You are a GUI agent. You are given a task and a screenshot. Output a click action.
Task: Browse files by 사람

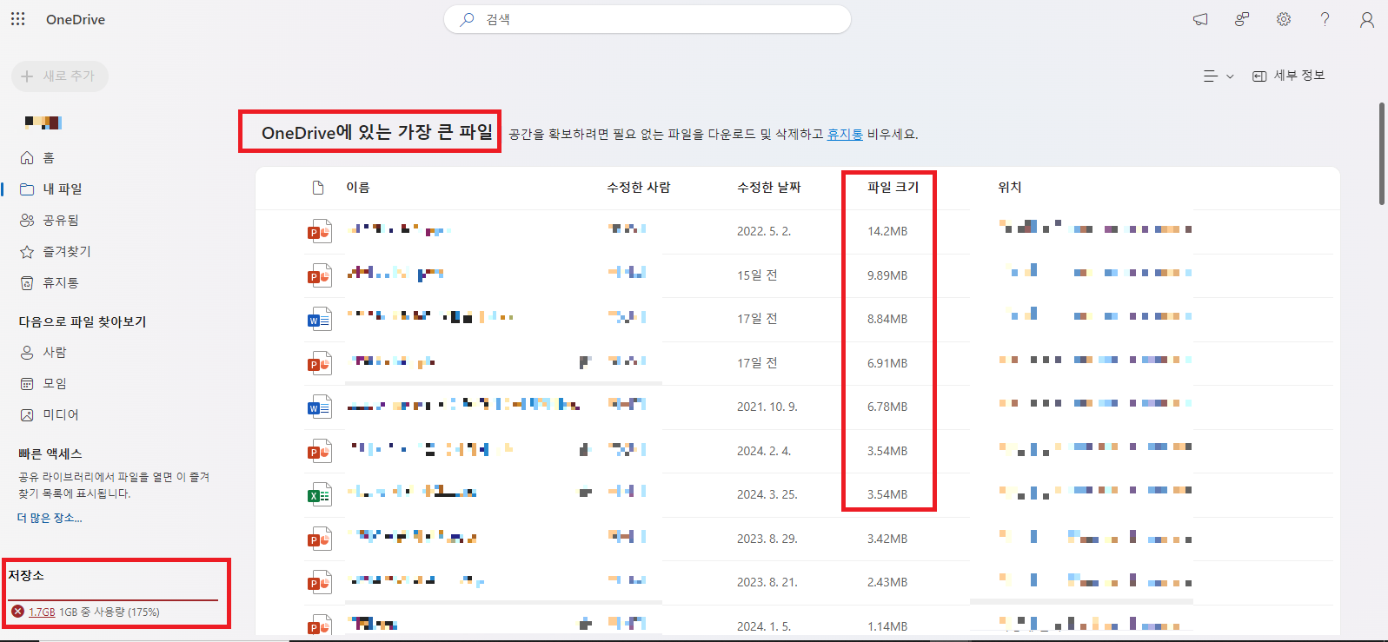tap(43, 352)
